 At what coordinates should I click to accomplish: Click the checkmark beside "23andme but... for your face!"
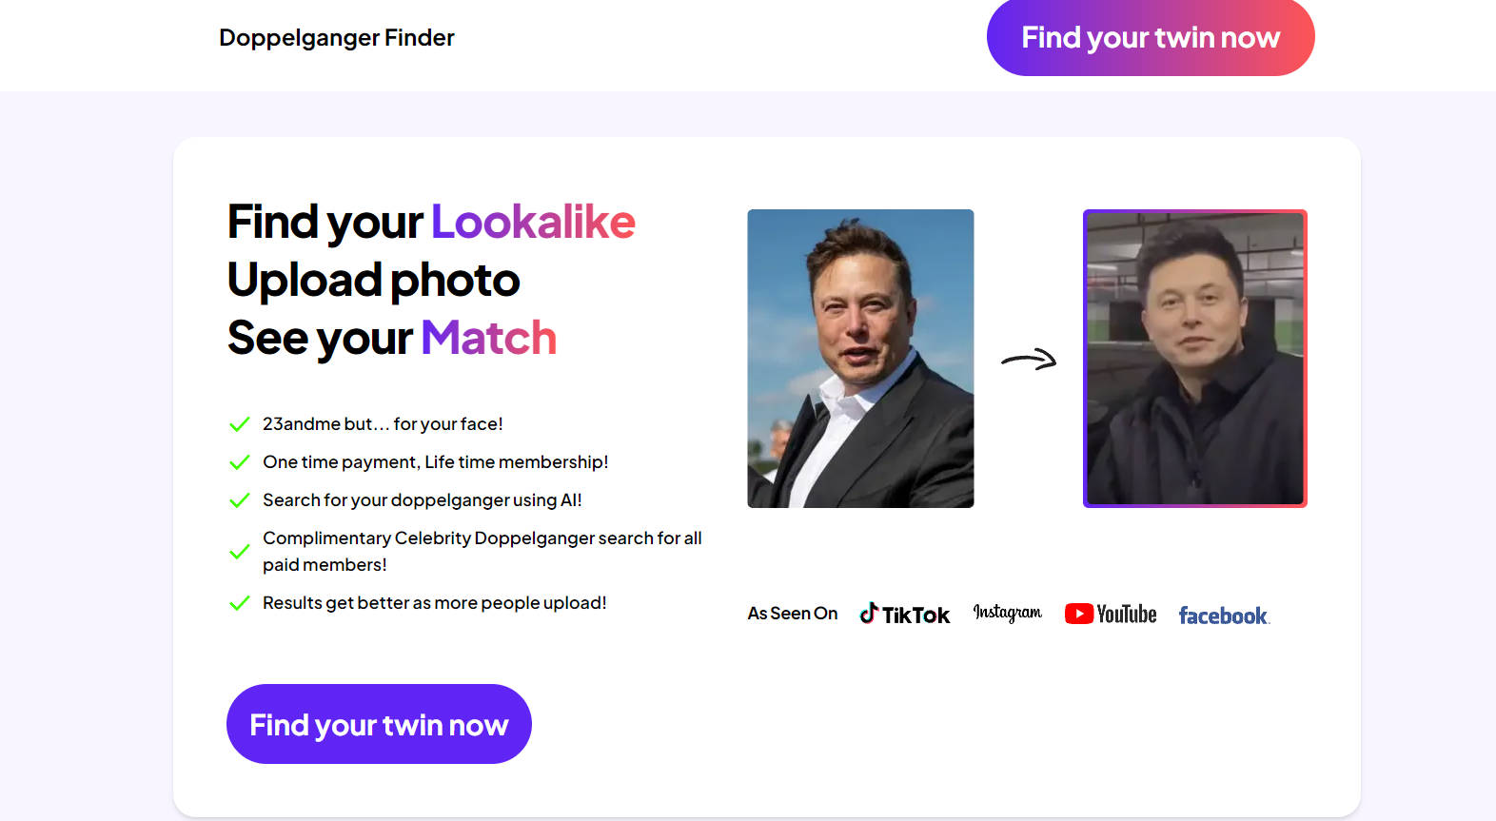tap(240, 424)
